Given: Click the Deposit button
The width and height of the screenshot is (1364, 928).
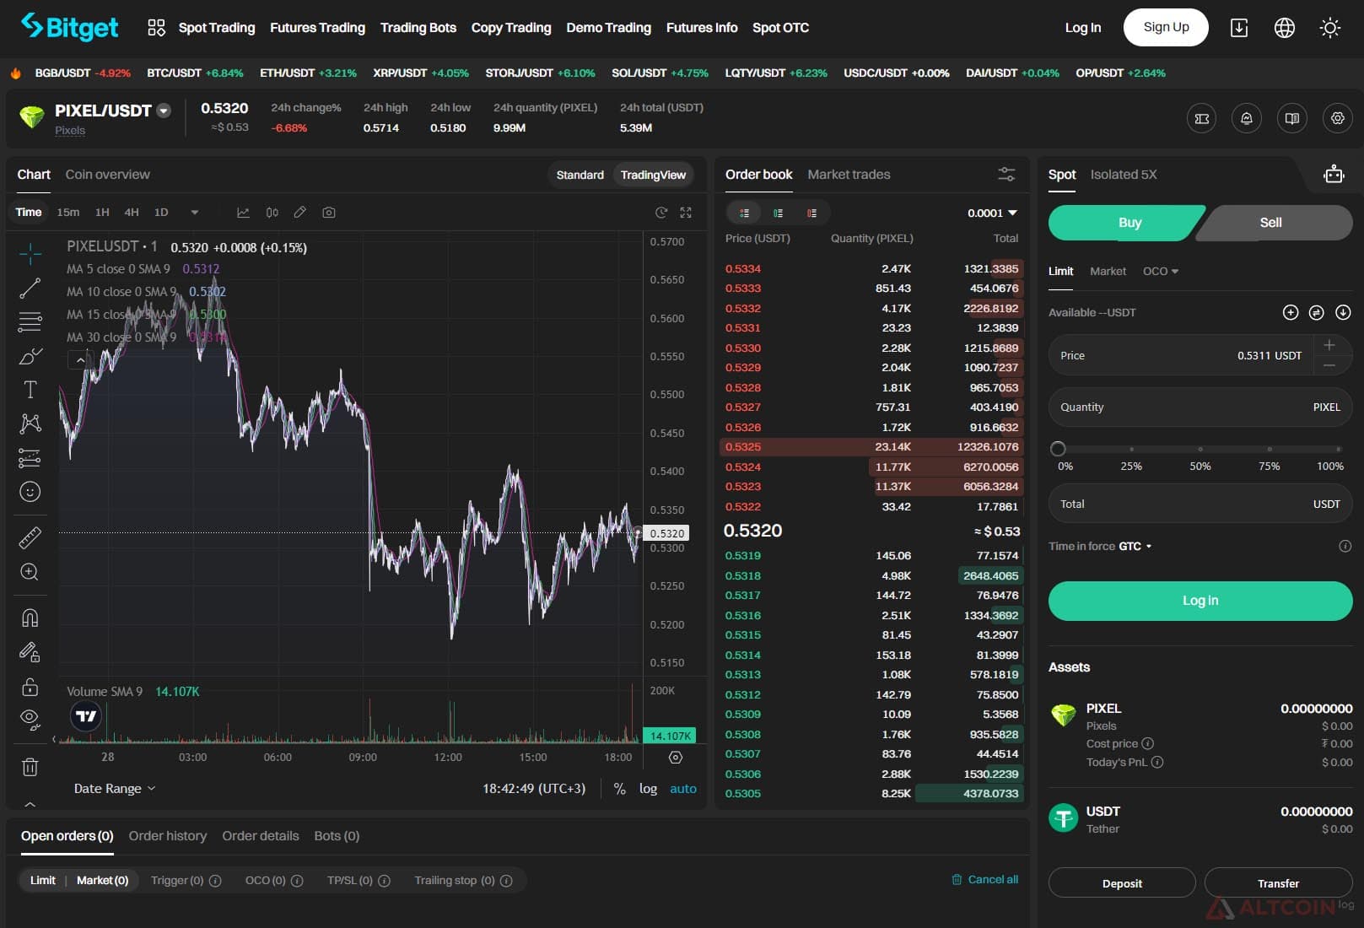Looking at the screenshot, I should (1122, 883).
